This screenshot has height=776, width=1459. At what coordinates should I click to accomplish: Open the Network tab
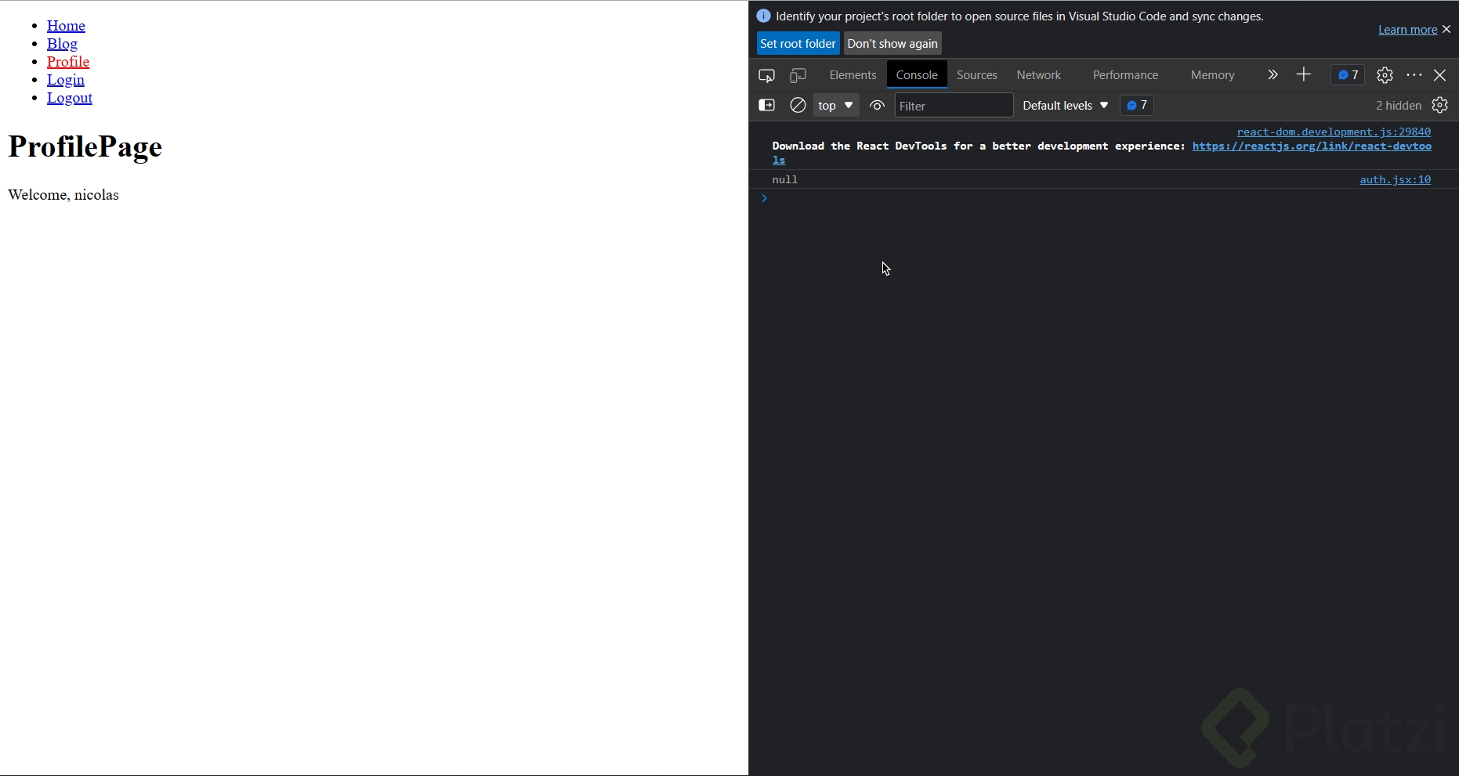coord(1039,75)
